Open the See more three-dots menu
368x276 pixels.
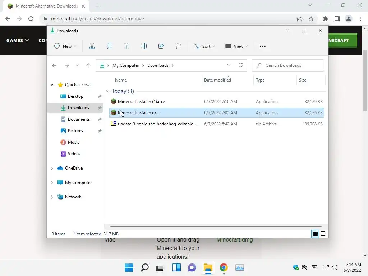(x=263, y=46)
